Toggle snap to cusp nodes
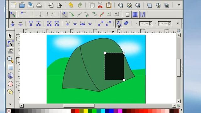The image size is (201, 113). pyautogui.click(x=87, y=14)
